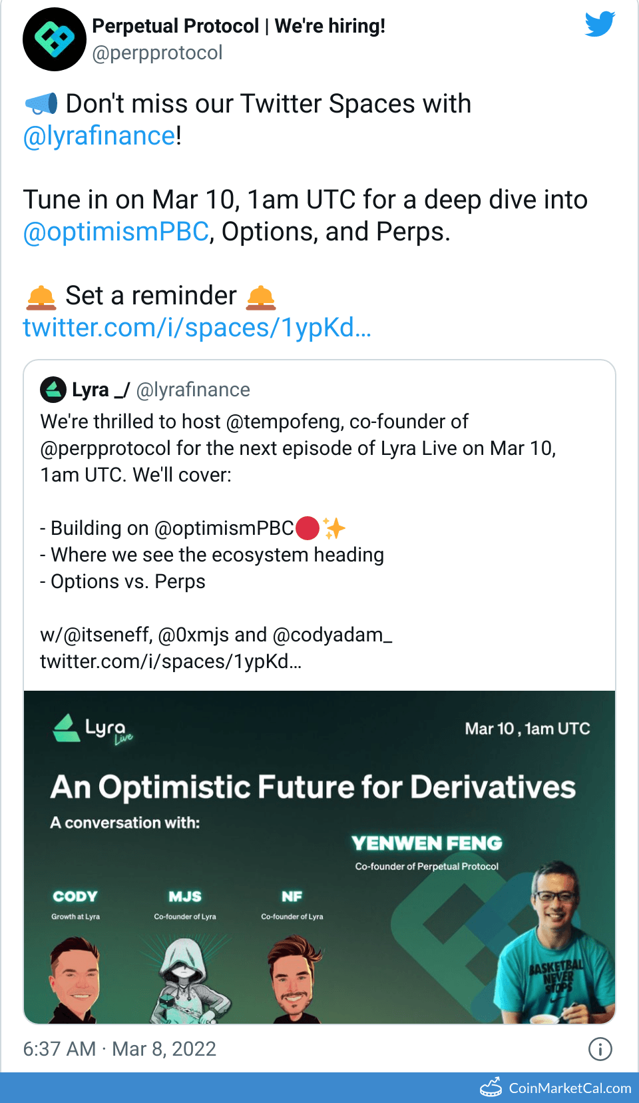Click the 6:37 AM Mar 8, 2022 timestamp
The width and height of the screenshot is (639, 1103).
coord(120,1049)
